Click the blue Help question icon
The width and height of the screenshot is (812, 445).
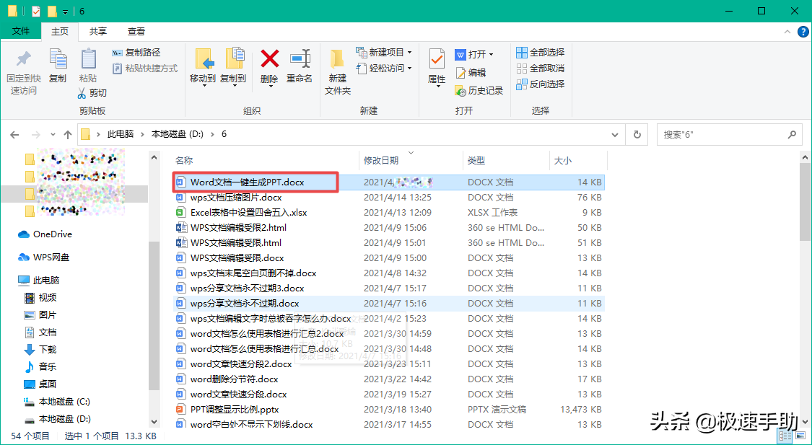coord(803,32)
